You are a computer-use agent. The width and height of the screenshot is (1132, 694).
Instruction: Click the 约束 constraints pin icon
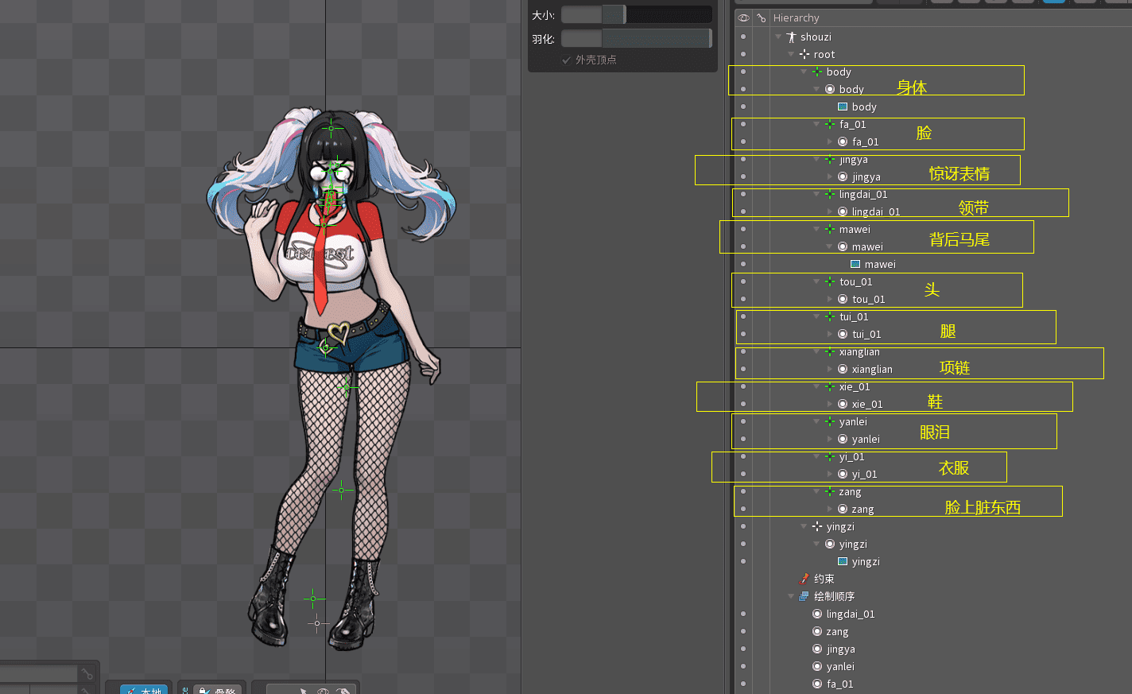point(804,580)
